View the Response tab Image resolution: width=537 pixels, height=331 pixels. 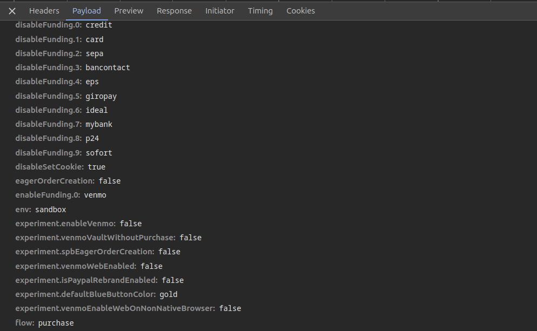click(x=174, y=10)
